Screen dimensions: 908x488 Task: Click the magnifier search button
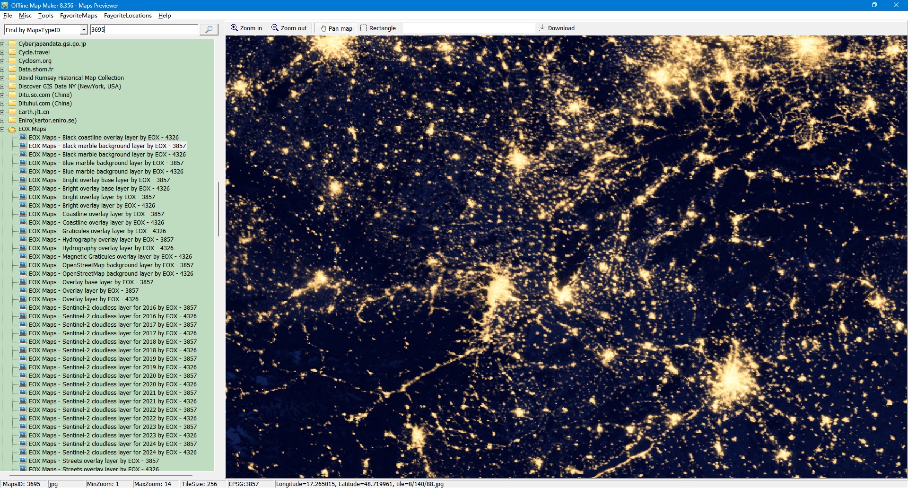[x=209, y=30]
